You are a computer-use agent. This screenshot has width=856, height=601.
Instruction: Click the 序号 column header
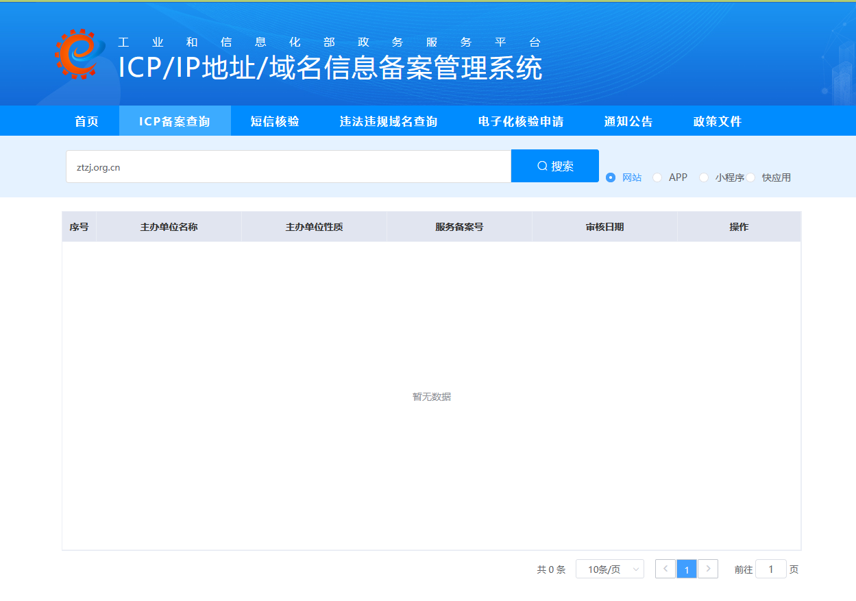pos(80,227)
